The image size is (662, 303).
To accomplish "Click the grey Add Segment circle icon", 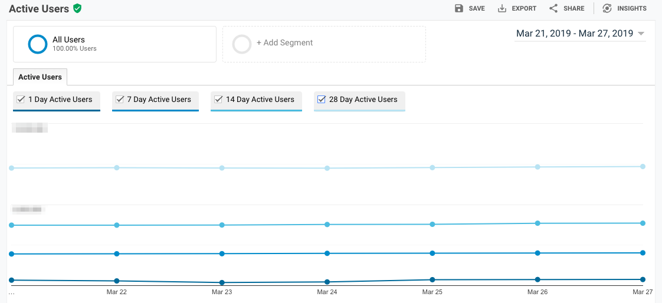I will (x=242, y=44).
